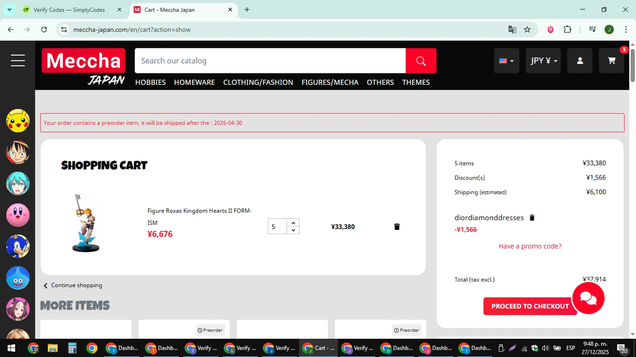Open the media control icon in toolbar
This screenshot has width=636, height=357.
tap(592, 29)
